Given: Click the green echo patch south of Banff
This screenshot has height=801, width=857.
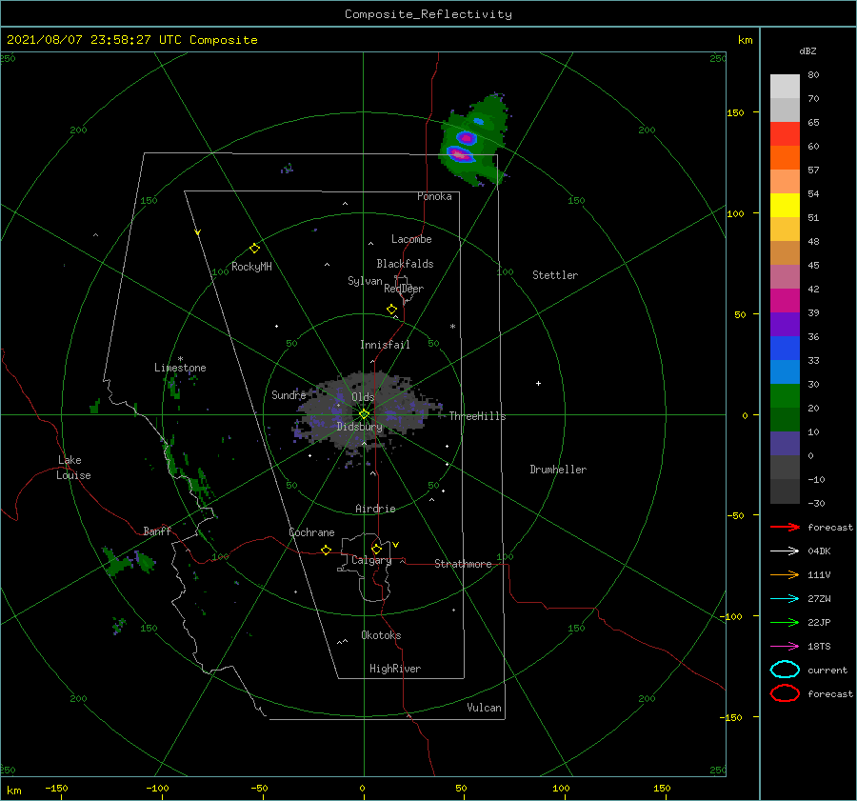Looking at the screenshot, I should (x=129, y=562).
